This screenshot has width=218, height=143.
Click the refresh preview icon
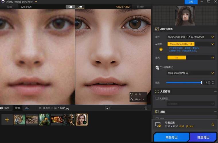point(132,94)
